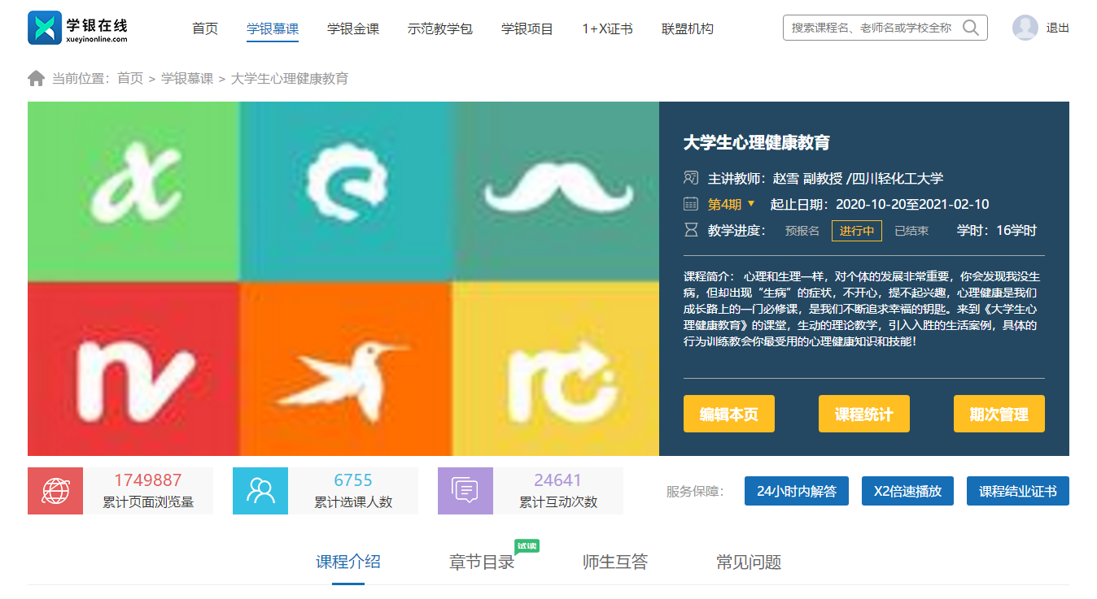Open 学银慕课 in top navigation

273,28
